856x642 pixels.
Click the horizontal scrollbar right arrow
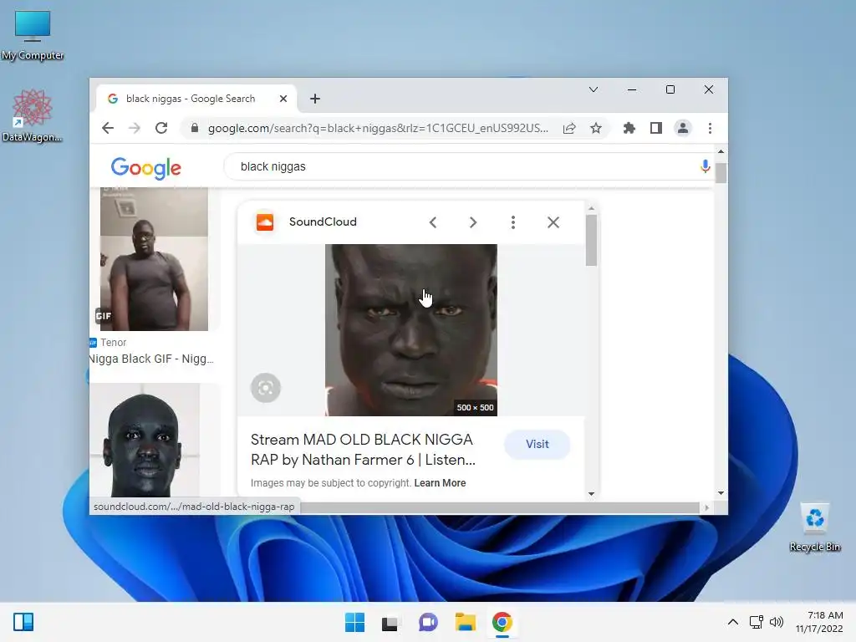click(x=706, y=507)
